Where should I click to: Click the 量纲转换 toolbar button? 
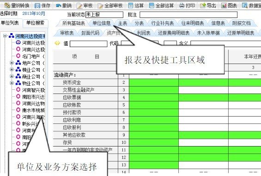pyautogui.click(x=17, y=6)
